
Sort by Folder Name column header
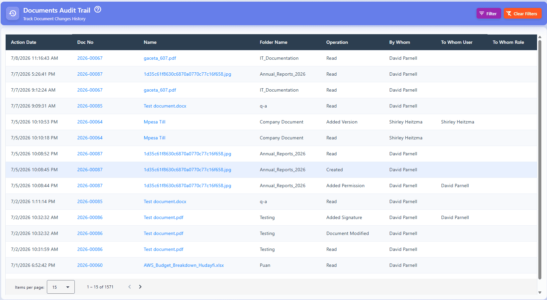pyautogui.click(x=273, y=42)
